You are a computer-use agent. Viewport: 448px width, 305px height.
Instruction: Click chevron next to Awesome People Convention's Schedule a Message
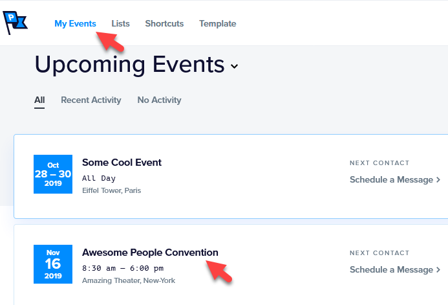[438, 269]
